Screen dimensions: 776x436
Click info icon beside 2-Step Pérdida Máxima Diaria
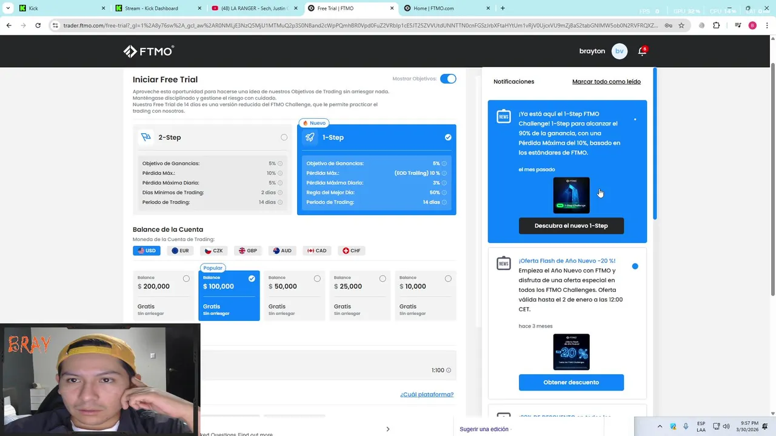point(280,183)
